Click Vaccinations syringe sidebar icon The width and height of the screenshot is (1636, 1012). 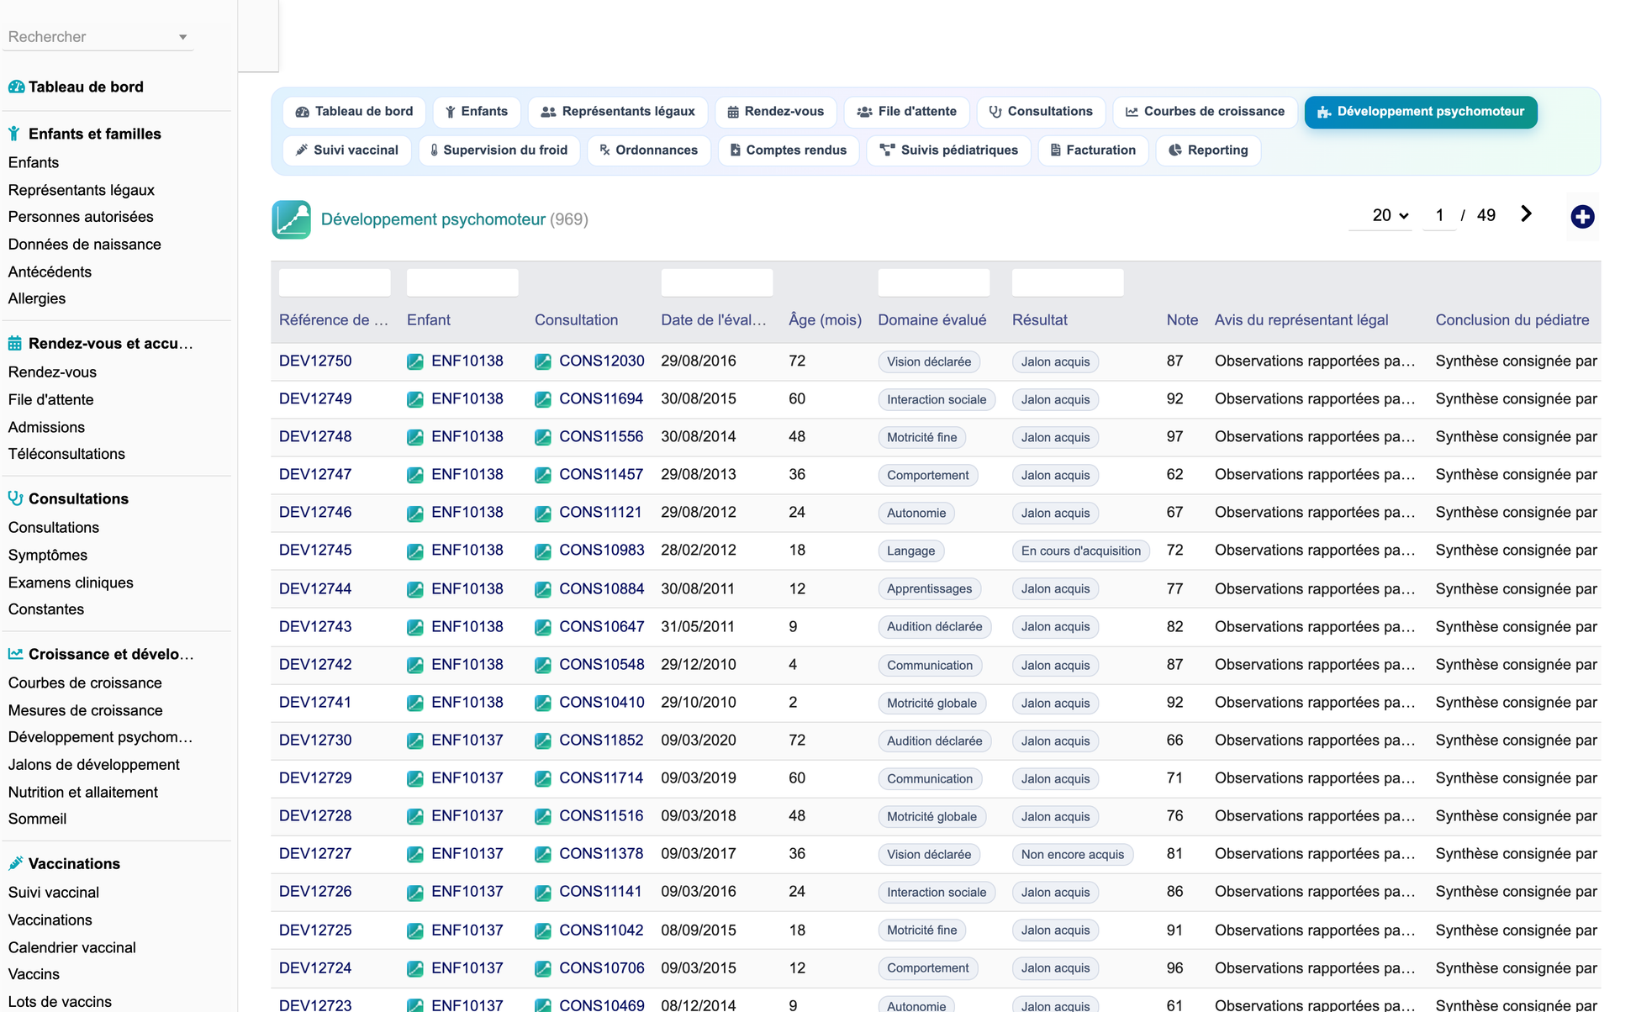tap(15, 863)
